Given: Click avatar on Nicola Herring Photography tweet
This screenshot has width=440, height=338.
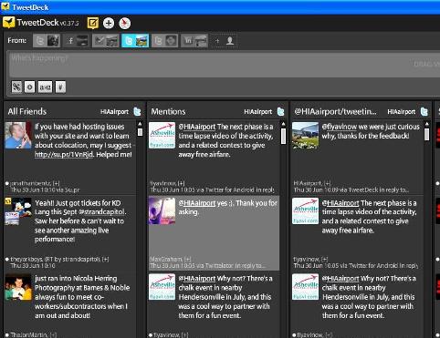Looking at the screenshot, I should point(18,287).
